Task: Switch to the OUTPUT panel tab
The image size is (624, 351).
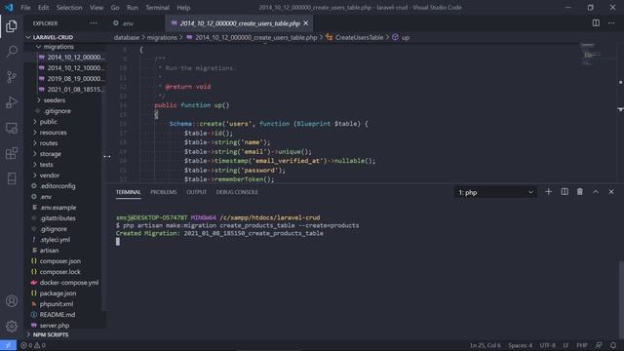Action: tap(197, 192)
